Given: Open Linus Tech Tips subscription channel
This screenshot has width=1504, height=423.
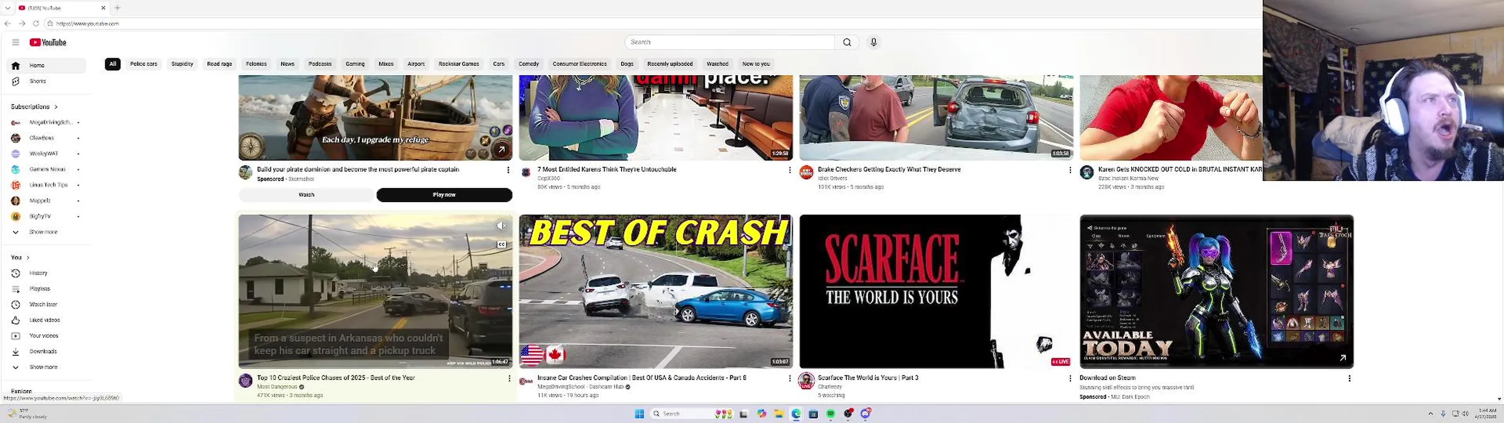Looking at the screenshot, I should [x=46, y=185].
